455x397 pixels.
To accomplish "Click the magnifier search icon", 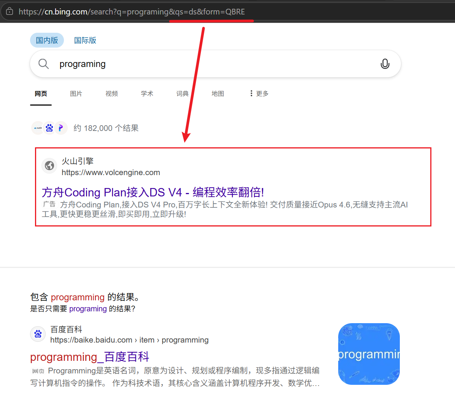I will click(43, 64).
